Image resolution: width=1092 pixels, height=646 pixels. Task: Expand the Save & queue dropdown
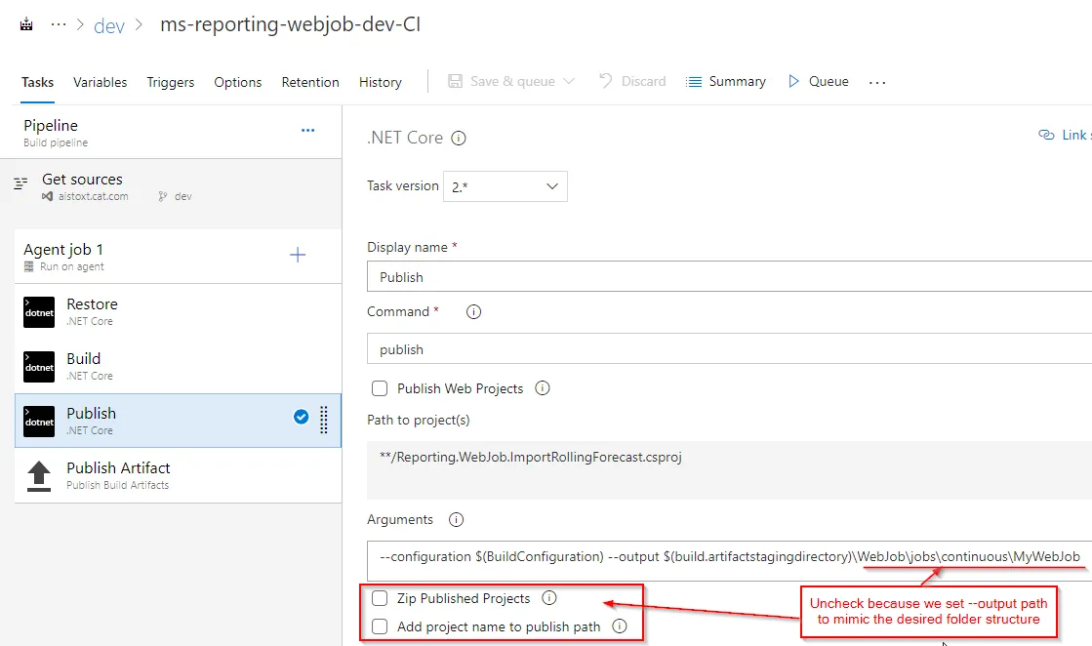[569, 82]
